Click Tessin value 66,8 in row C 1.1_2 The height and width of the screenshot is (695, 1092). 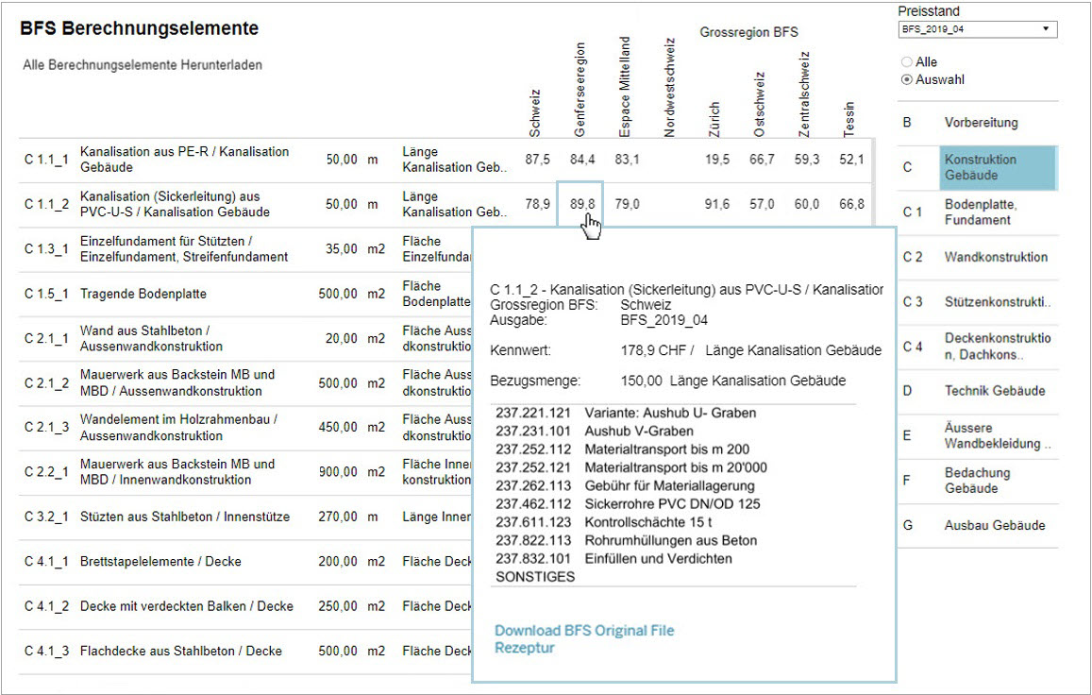pos(851,204)
